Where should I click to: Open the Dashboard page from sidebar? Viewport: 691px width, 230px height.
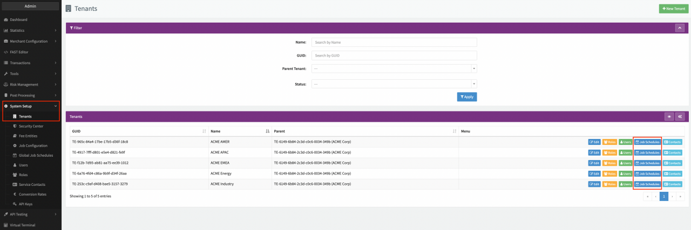[x=18, y=20]
